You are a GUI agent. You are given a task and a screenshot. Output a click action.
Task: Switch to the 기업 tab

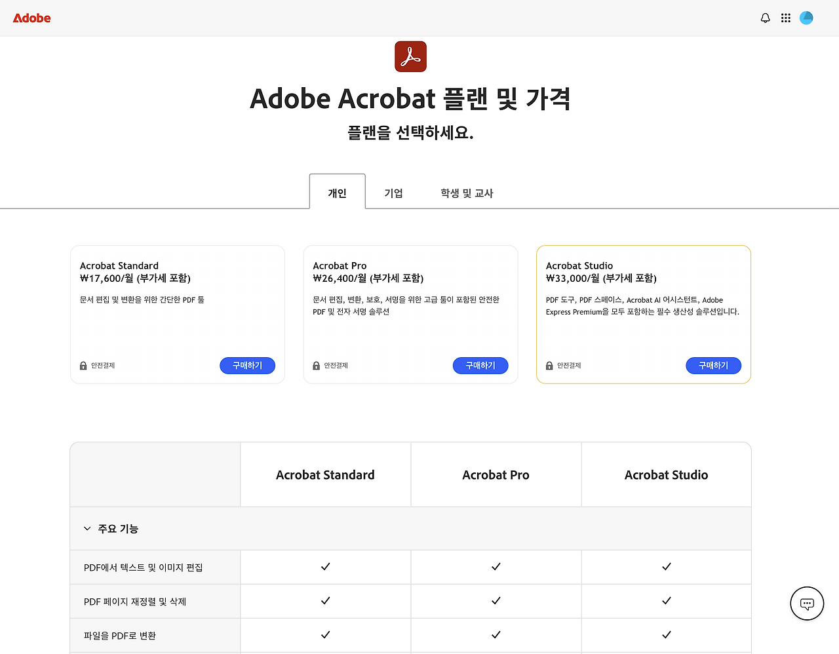click(393, 193)
